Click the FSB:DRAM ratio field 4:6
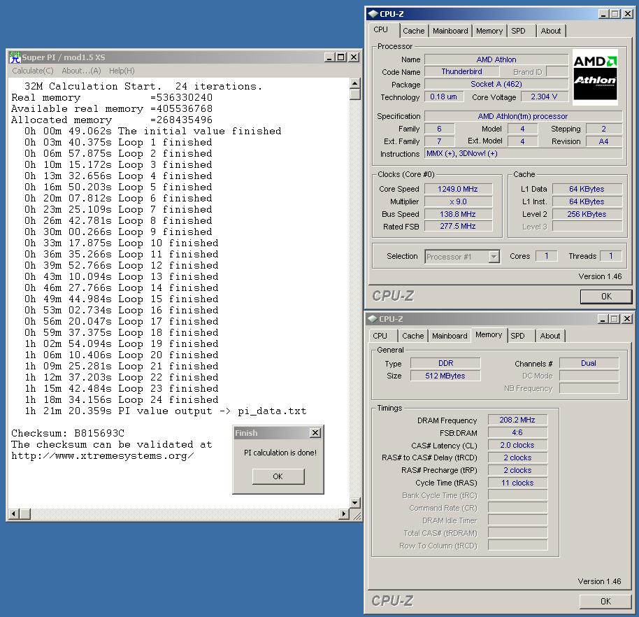The width and height of the screenshot is (639, 617). tap(517, 432)
